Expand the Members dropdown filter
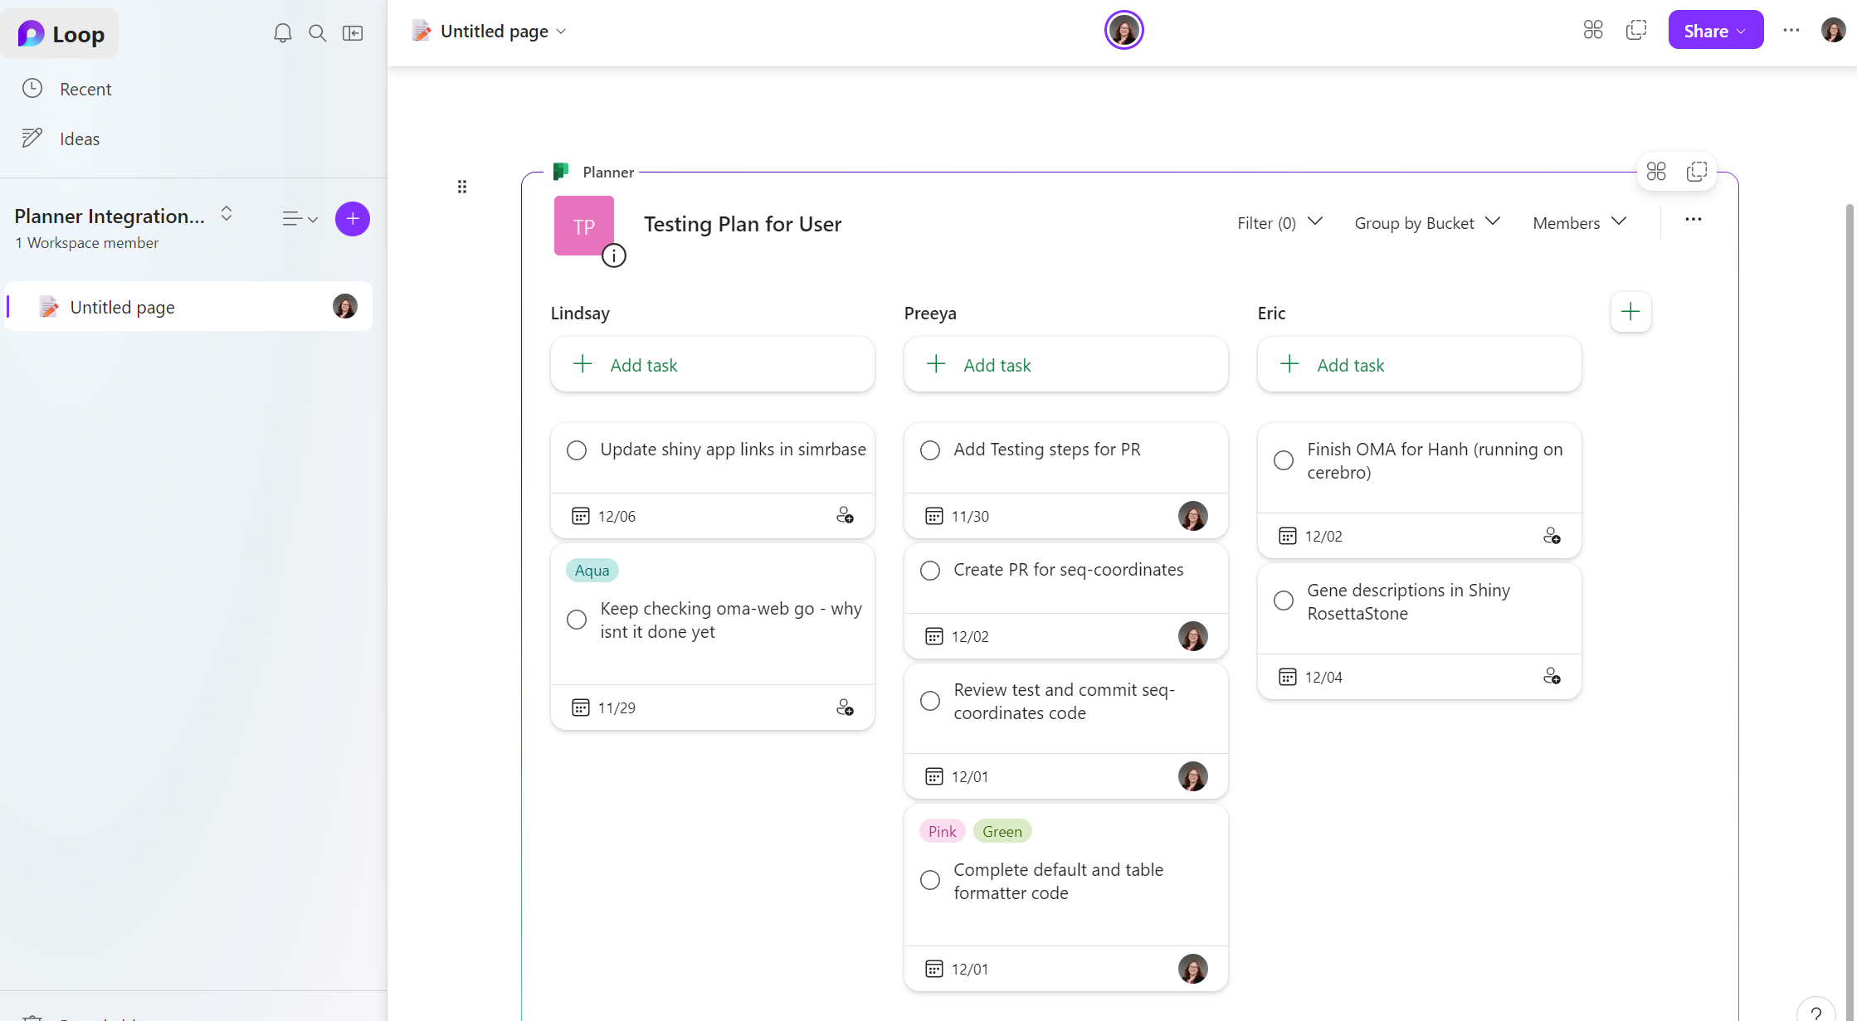 (1579, 222)
